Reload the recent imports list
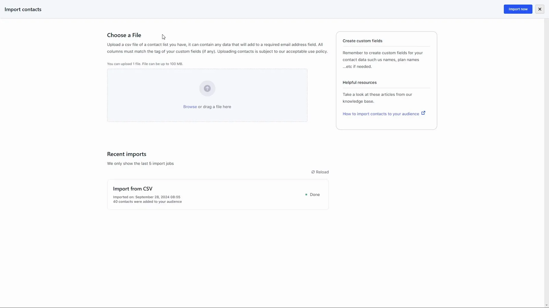 [x=320, y=172]
